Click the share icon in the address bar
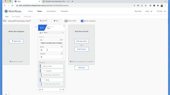 [x=142, y=6]
